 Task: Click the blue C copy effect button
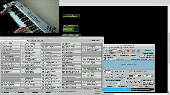coord(133,59)
